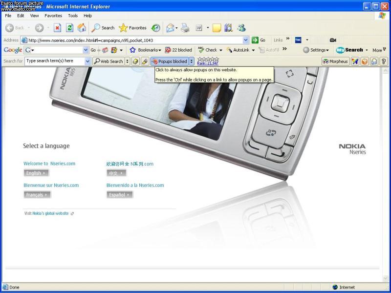Select Español language button
This screenshot has width=391, height=293.
pyautogui.click(x=120, y=194)
